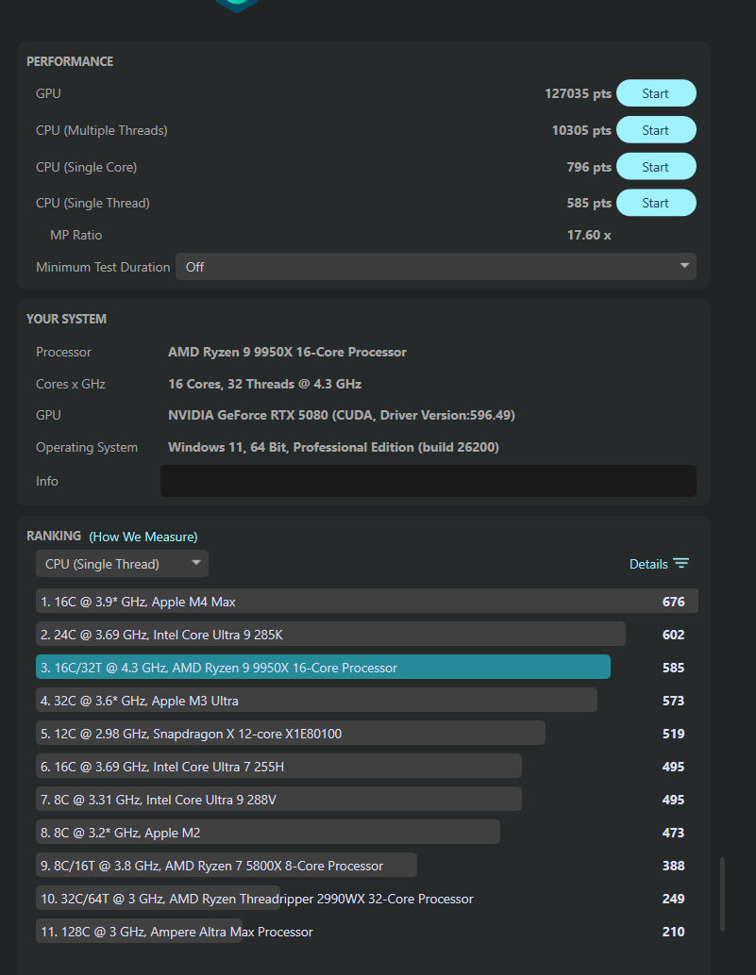Click the filter lines icon beside Details
The height and width of the screenshot is (975, 756).
(680, 563)
